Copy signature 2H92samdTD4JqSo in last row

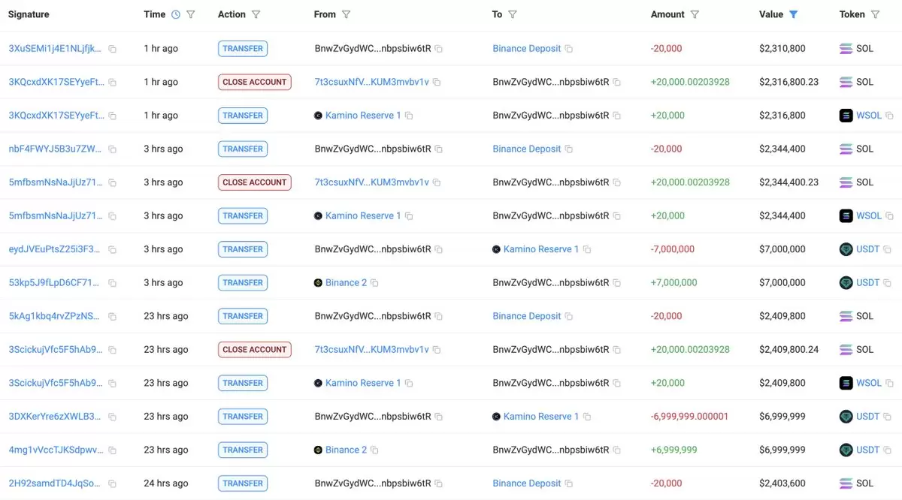pos(112,483)
